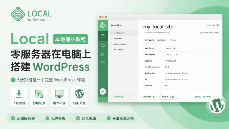Open the Web Server nginx dropdown
229x129 pixels.
tap(171, 48)
